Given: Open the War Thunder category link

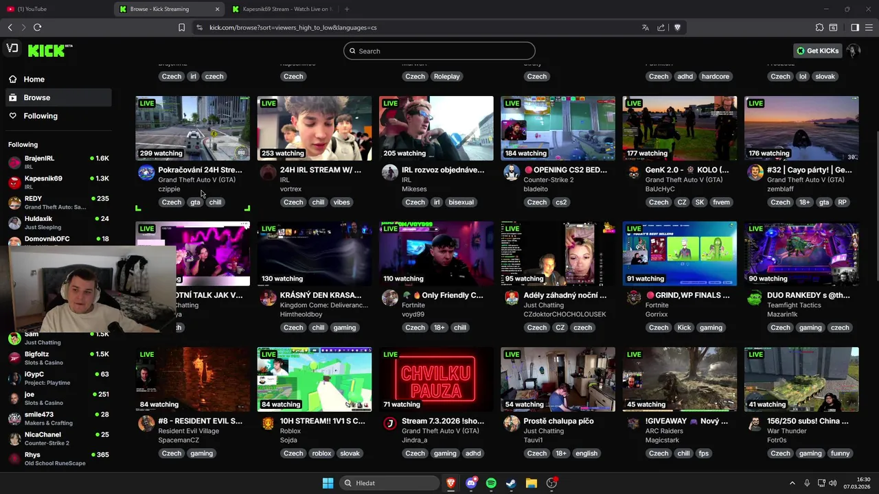Looking at the screenshot, I should (788, 431).
